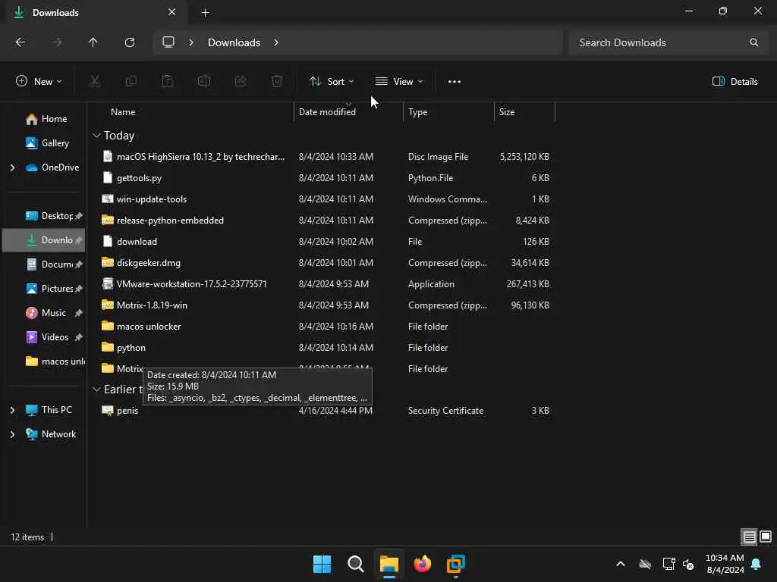This screenshot has height=582, width=777.
Task: Expand breadcrumb chevron before Downloads
Action: (190, 42)
